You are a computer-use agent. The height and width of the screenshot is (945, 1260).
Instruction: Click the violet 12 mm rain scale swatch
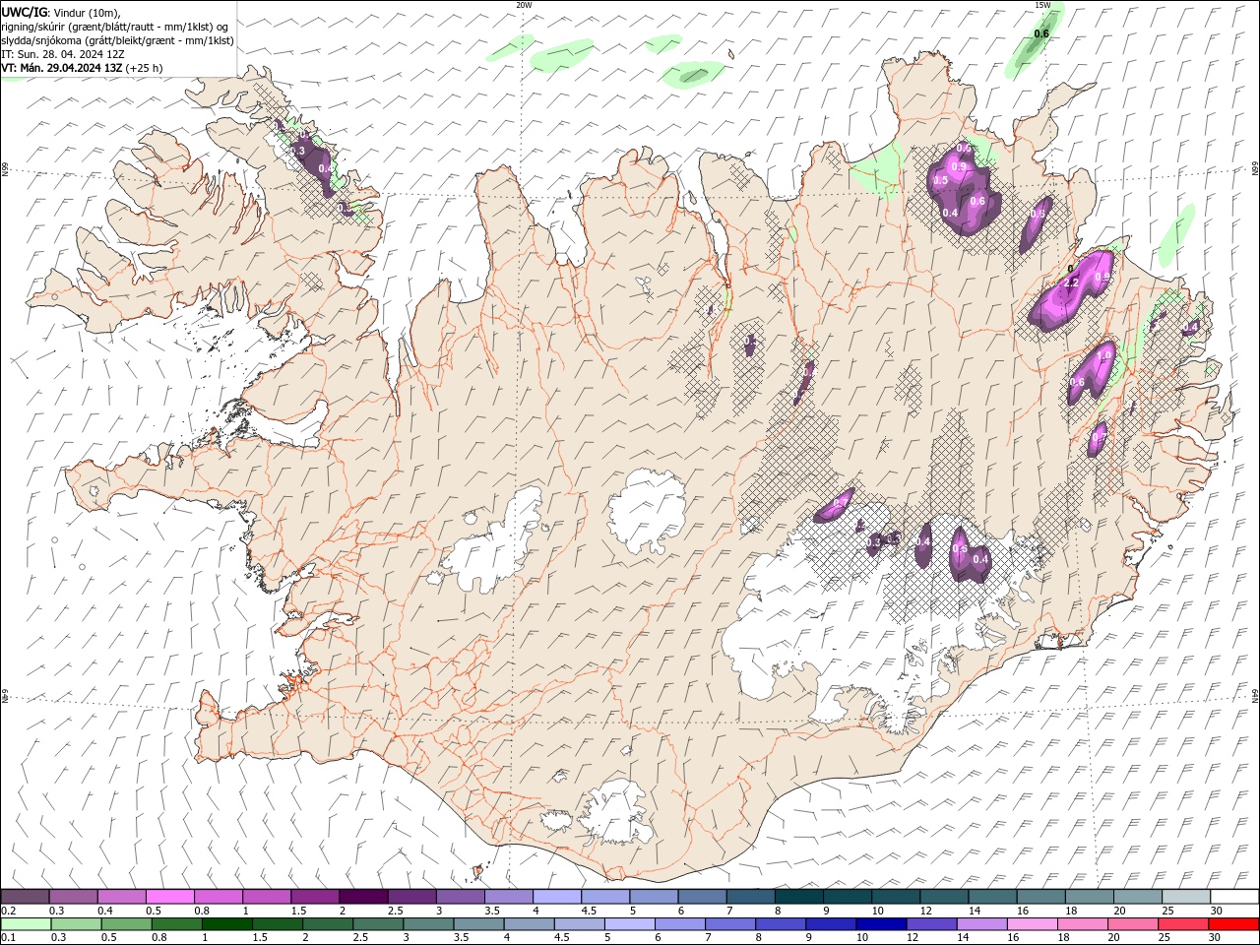coord(931,924)
